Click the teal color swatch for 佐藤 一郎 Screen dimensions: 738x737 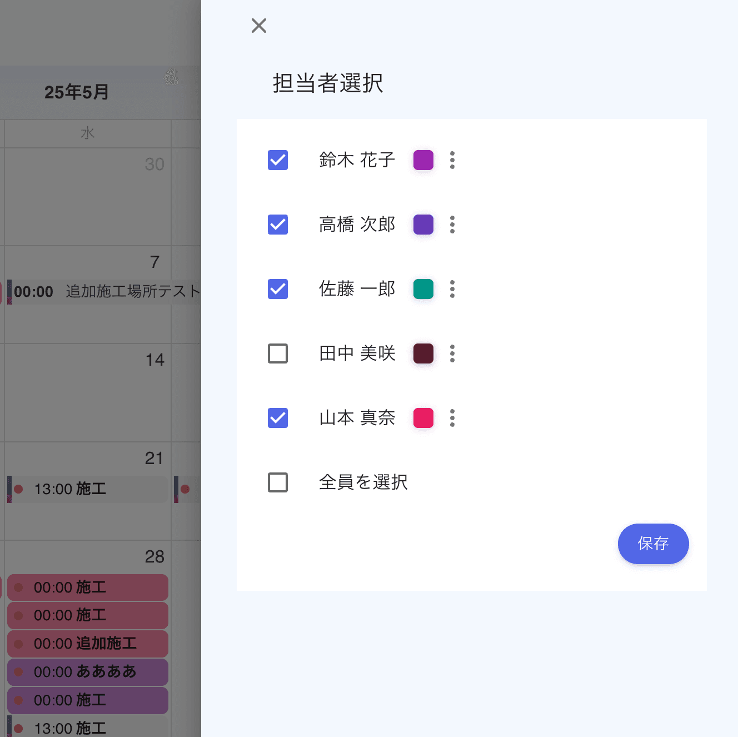coord(423,289)
